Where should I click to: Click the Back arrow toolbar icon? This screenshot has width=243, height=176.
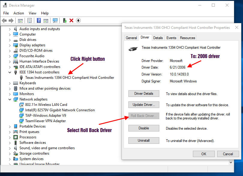(4, 20)
